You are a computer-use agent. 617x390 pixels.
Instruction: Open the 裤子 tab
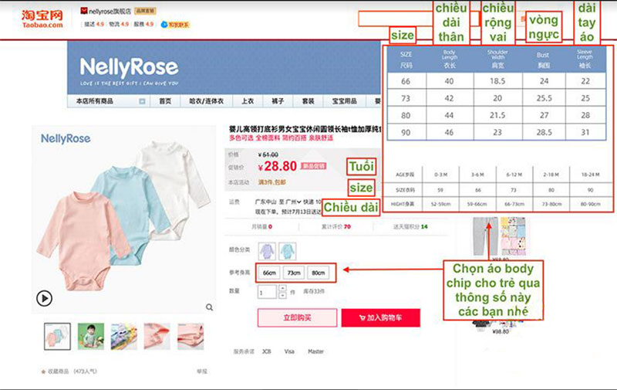pyautogui.click(x=278, y=101)
